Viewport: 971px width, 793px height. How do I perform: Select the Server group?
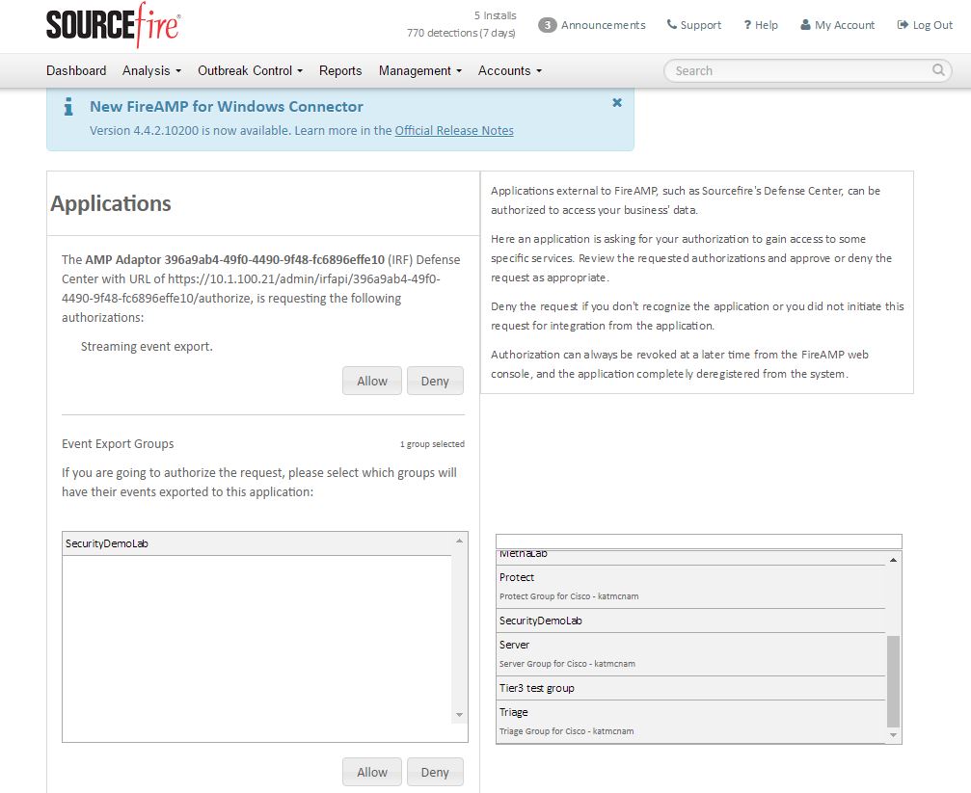click(691, 653)
